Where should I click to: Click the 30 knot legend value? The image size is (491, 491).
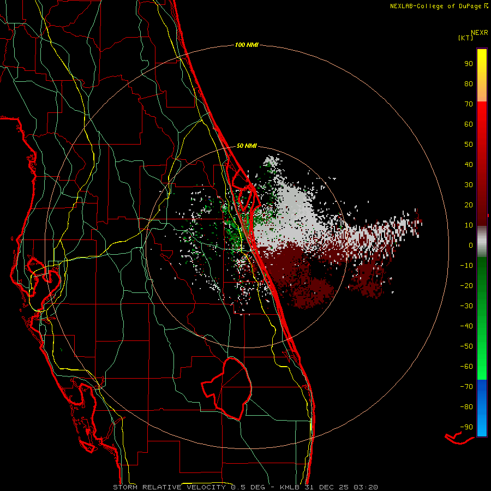tap(469, 185)
